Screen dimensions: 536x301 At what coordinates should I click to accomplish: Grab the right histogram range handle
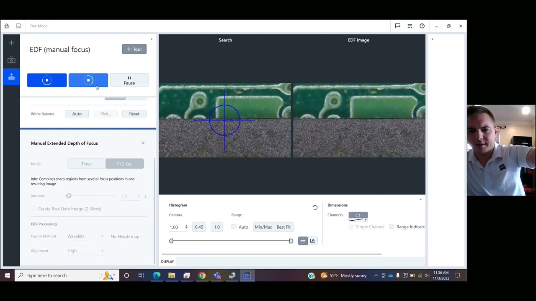[291, 241]
